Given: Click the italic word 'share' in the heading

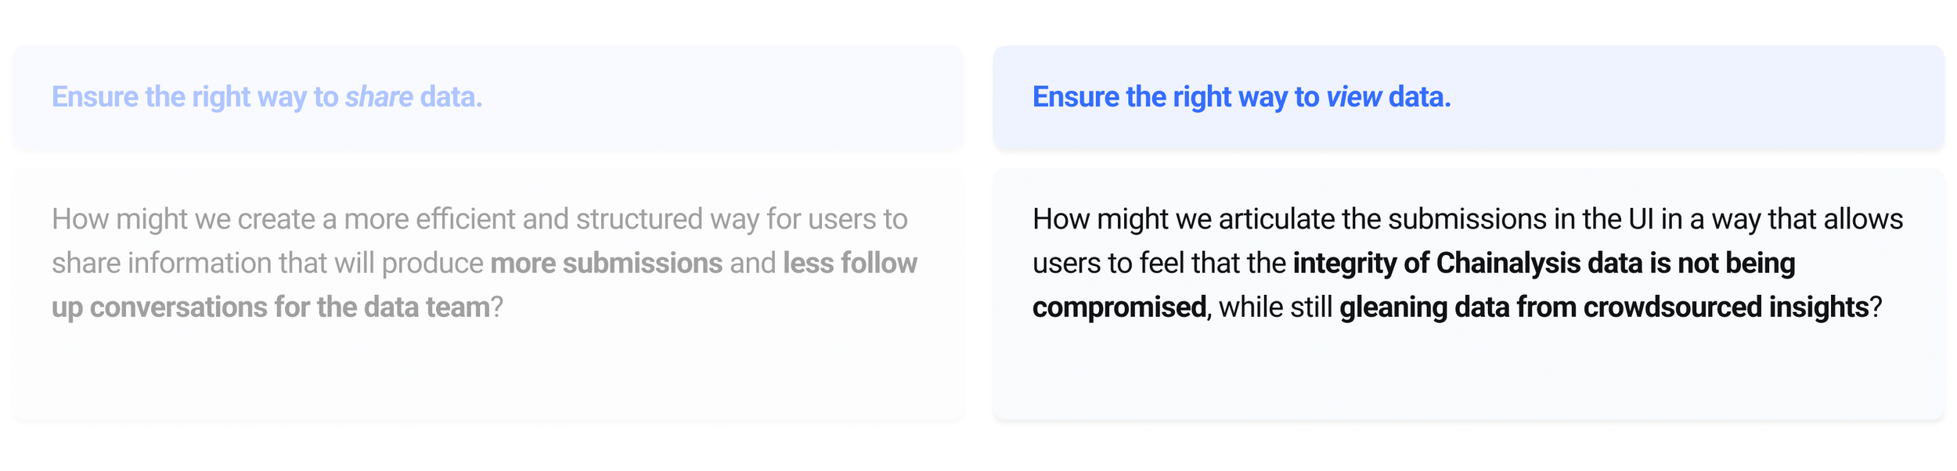Looking at the screenshot, I should (x=379, y=97).
